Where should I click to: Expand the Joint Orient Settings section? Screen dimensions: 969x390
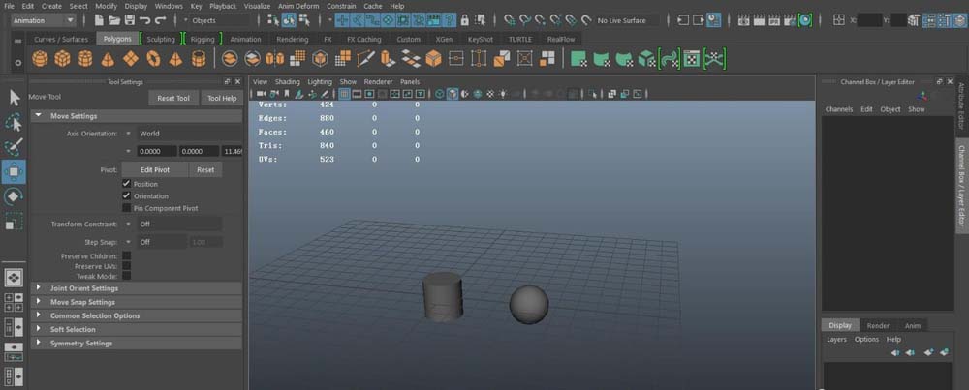click(136, 288)
